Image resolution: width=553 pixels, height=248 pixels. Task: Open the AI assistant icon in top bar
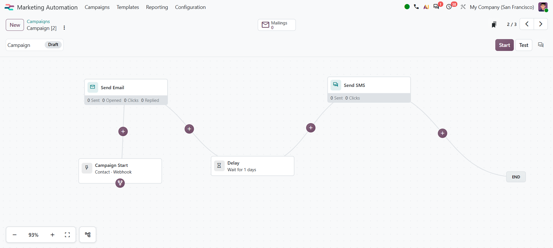point(426,7)
